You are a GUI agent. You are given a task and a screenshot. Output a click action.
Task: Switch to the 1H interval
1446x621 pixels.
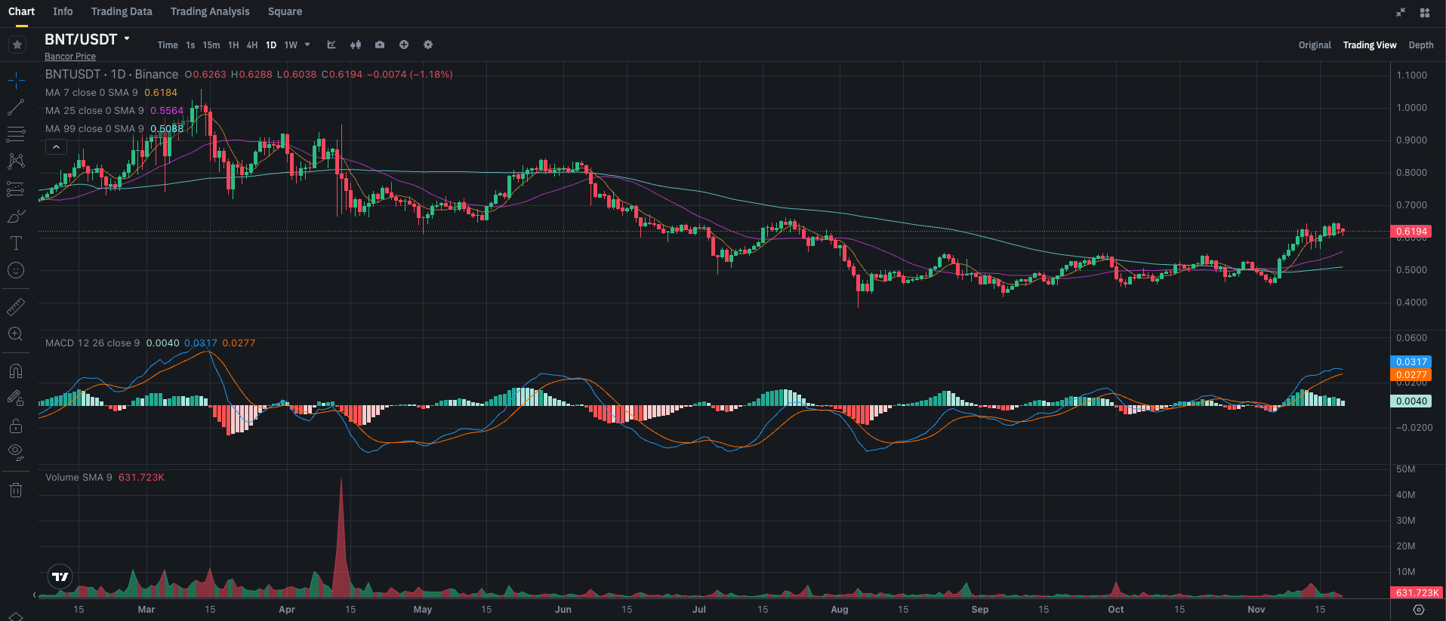click(x=233, y=45)
